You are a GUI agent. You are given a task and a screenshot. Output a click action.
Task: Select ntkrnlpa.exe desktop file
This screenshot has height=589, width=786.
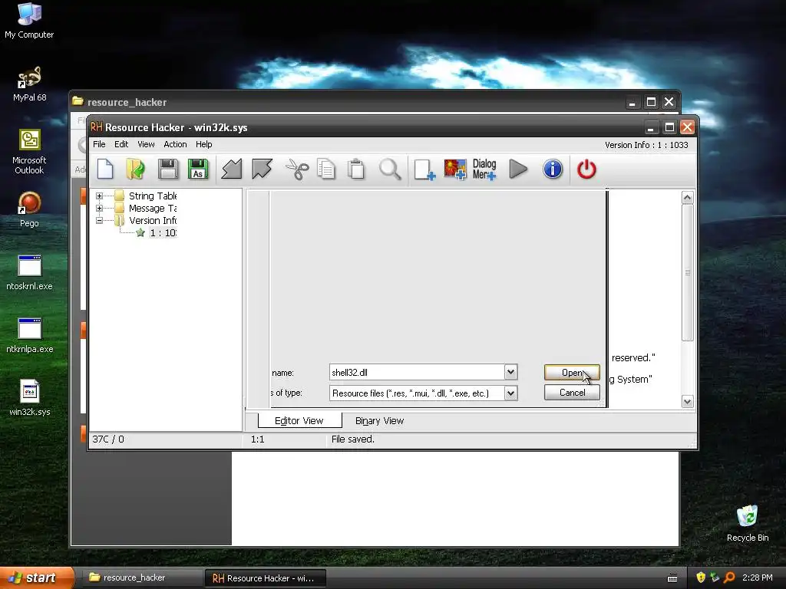point(29,336)
